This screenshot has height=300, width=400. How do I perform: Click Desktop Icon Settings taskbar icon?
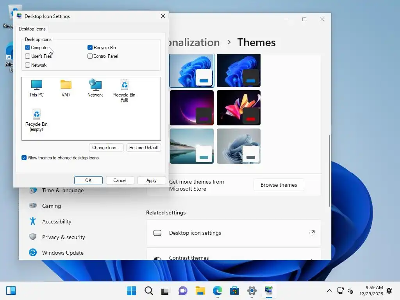(x=269, y=291)
